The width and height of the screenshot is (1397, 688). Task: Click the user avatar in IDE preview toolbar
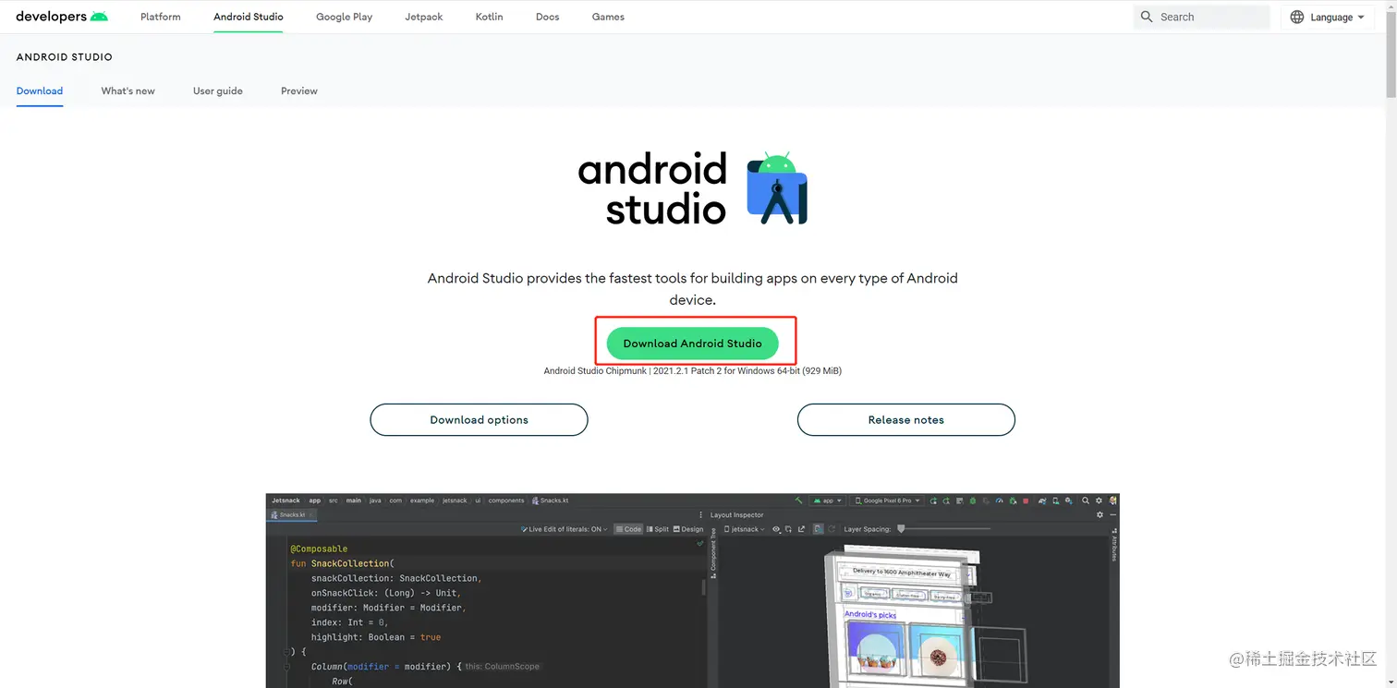tap(1112, 501)
